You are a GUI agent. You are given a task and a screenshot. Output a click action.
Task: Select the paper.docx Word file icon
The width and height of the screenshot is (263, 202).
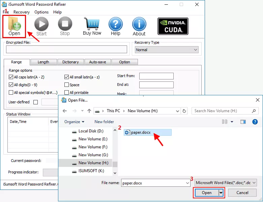click(x=127, y=133)
